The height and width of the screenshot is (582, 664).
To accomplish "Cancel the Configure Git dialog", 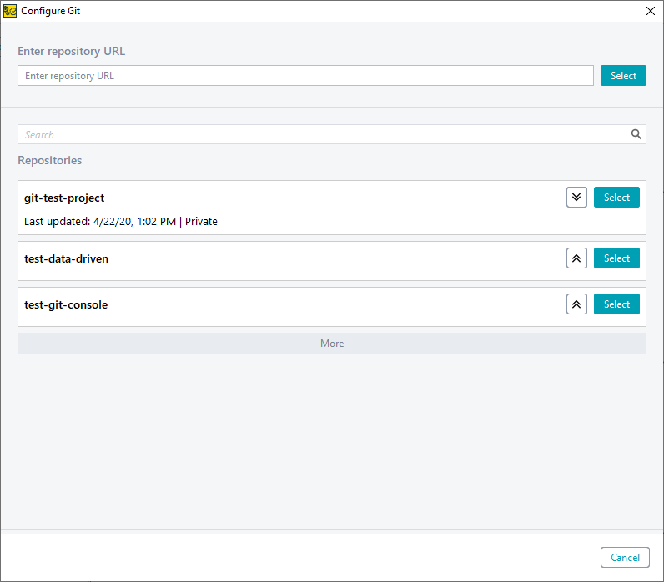I will click(625, 558).
